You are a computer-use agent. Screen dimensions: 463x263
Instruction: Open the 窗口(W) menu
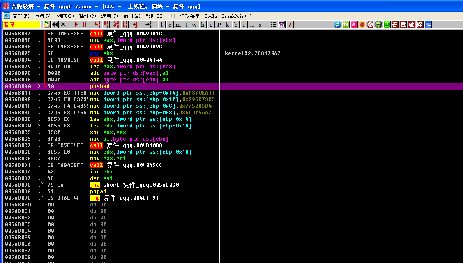coord(132,16)
